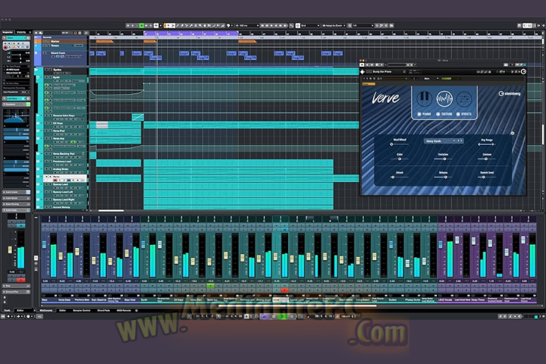The image size is (546, 364).
Task: Expand the Direct Routing section in Inspector
Action: click(17, 204)
